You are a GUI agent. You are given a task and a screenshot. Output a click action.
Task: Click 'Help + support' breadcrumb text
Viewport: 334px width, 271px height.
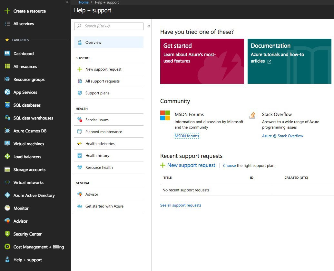[107, 2]
